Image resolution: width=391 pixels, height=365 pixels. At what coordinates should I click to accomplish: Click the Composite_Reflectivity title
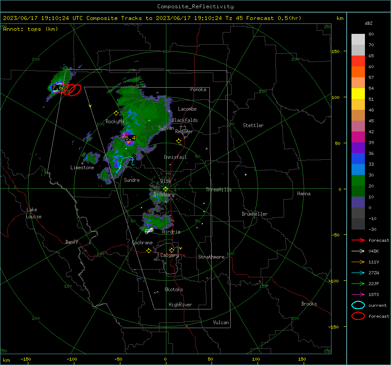[195, 7]
